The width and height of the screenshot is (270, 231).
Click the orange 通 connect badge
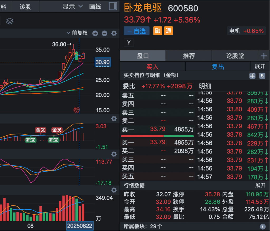168,31
